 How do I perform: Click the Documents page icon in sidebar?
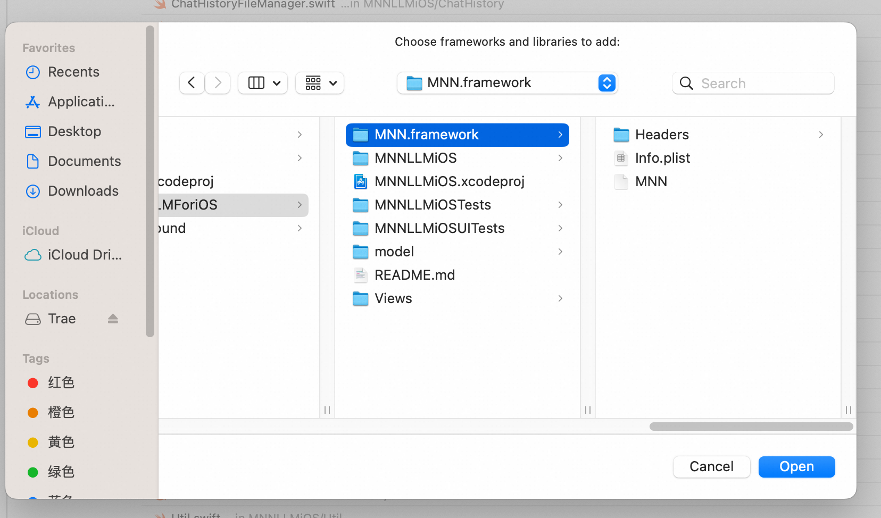tap(33, 161)
